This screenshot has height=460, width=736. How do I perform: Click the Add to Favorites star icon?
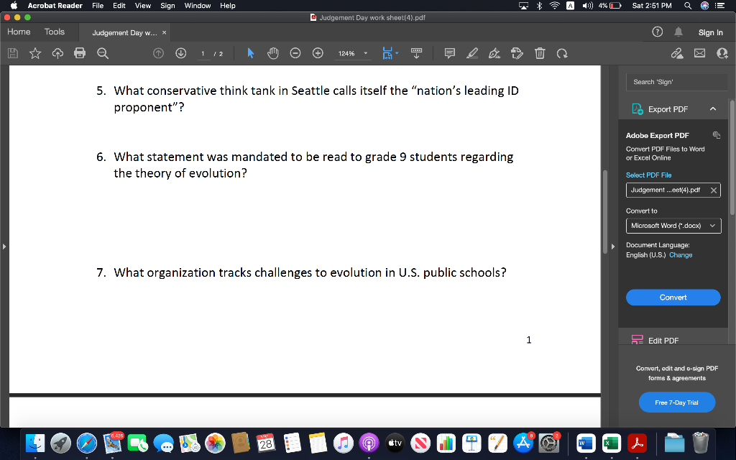coord(34,52)
